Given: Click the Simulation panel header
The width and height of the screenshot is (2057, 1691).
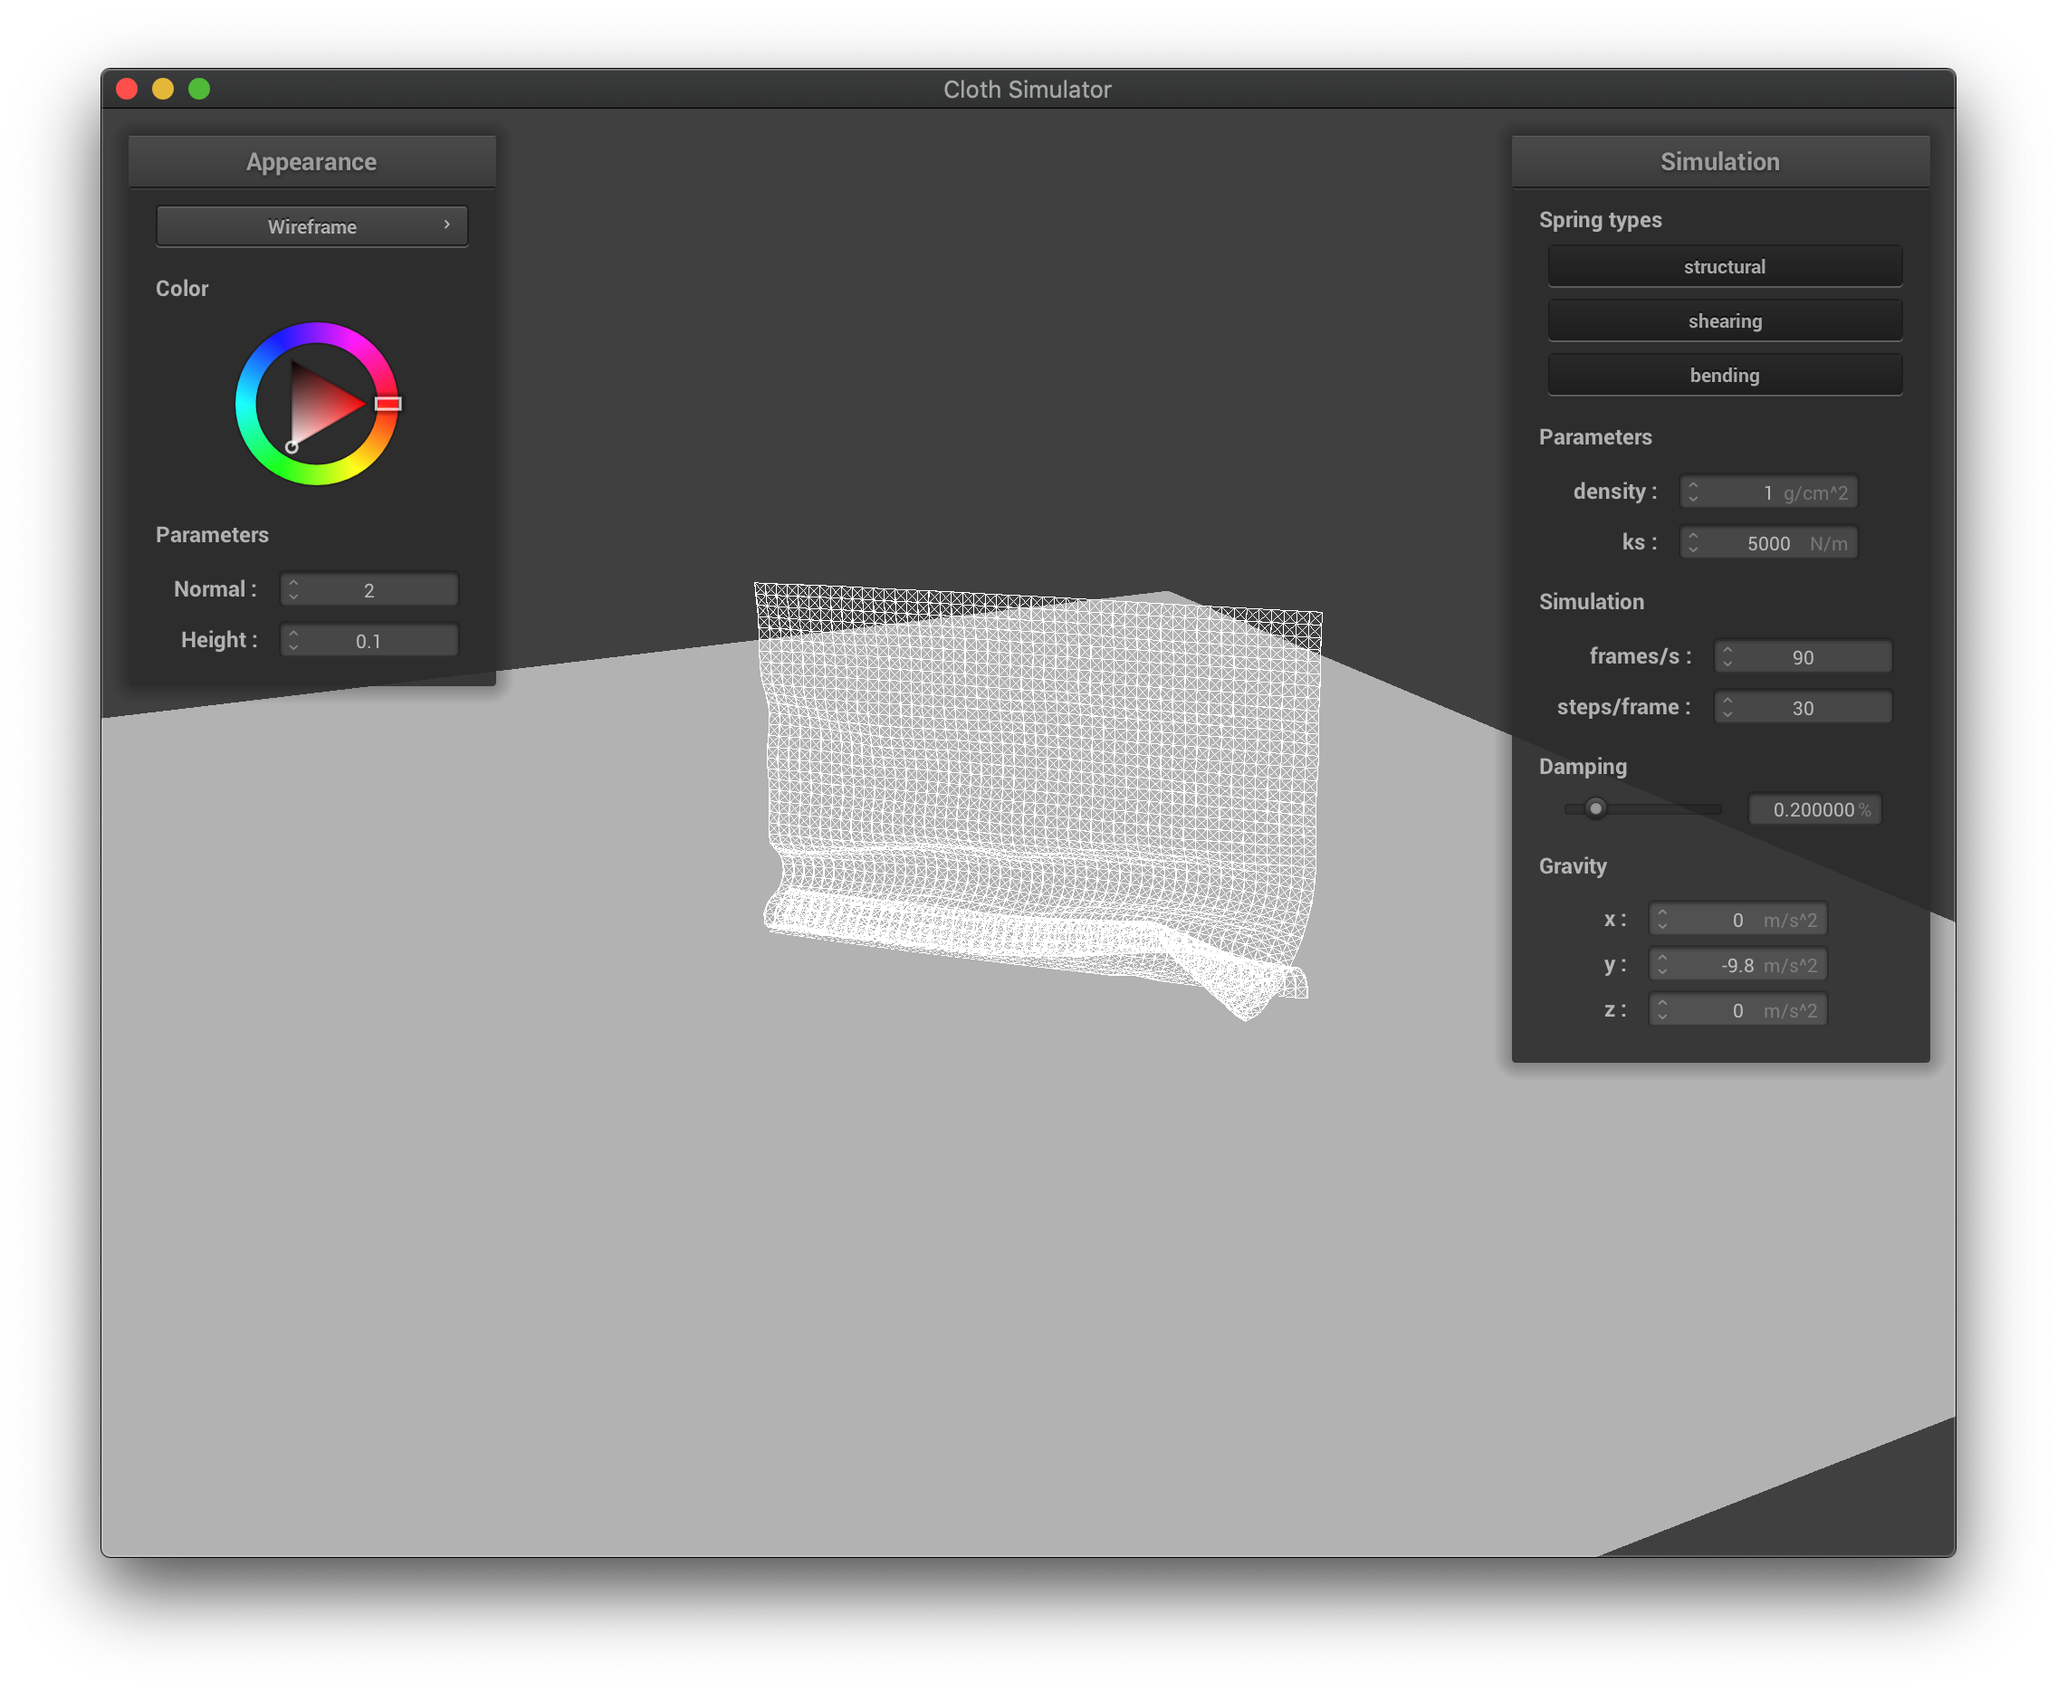Looking at the screenshot, I should (x=1719, y=162).
